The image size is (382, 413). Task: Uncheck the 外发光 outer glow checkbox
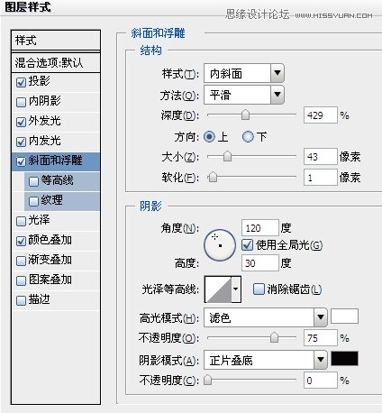(21, 123)
